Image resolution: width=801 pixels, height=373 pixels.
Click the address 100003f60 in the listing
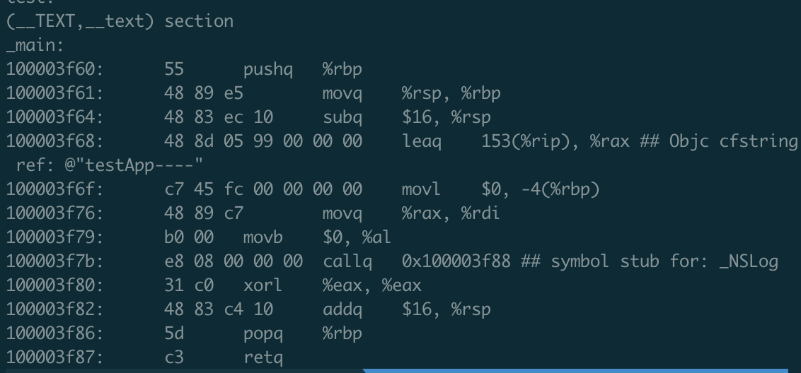[x=54, y=69]
